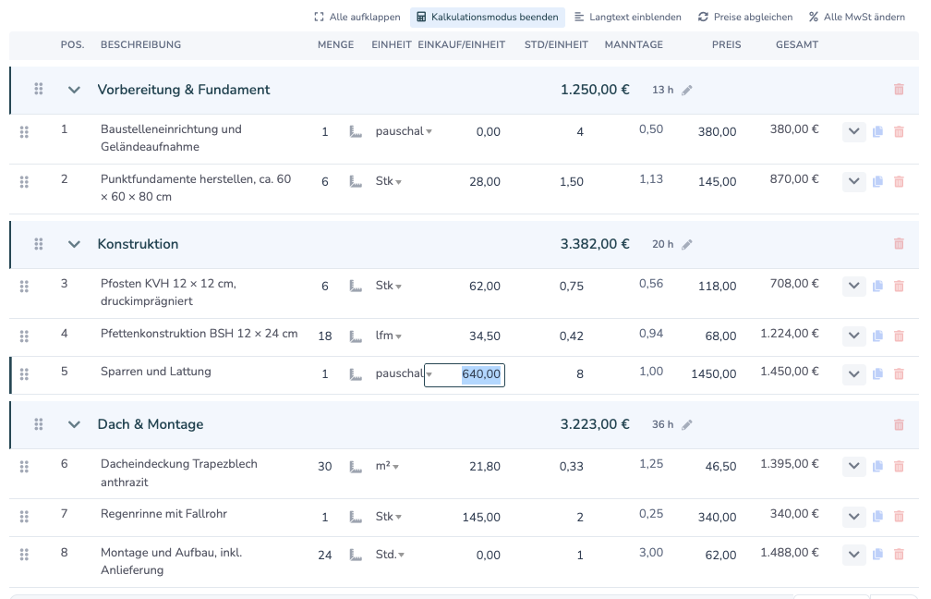The width and height of the screenshot is (931, 599).
Task: Click purchase price 21,80 in Dacheindeckung row
Action: click(x=485, y=467)
